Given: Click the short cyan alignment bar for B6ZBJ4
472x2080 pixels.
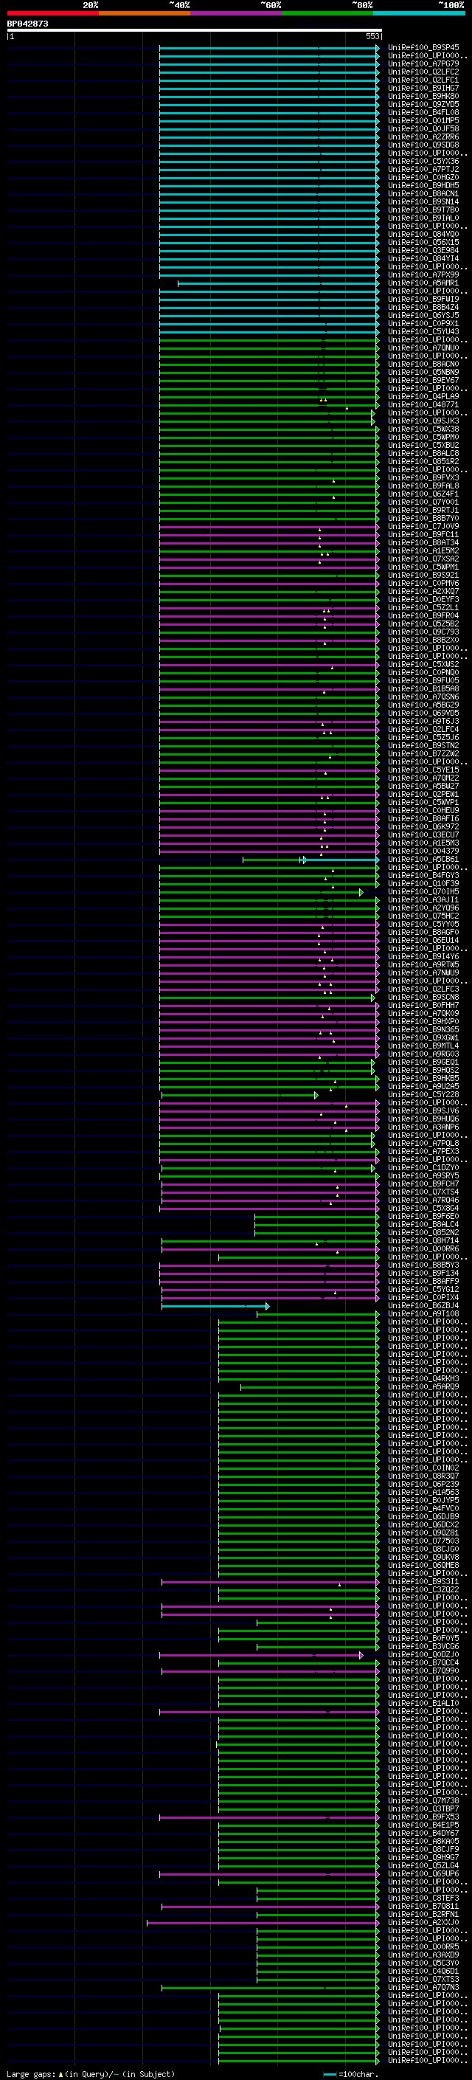Looking at the screenshot, I should coord(215,1307).
